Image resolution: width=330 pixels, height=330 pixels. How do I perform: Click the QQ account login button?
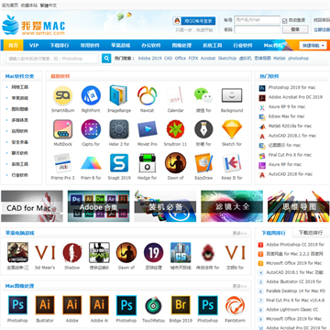[194, 21]
